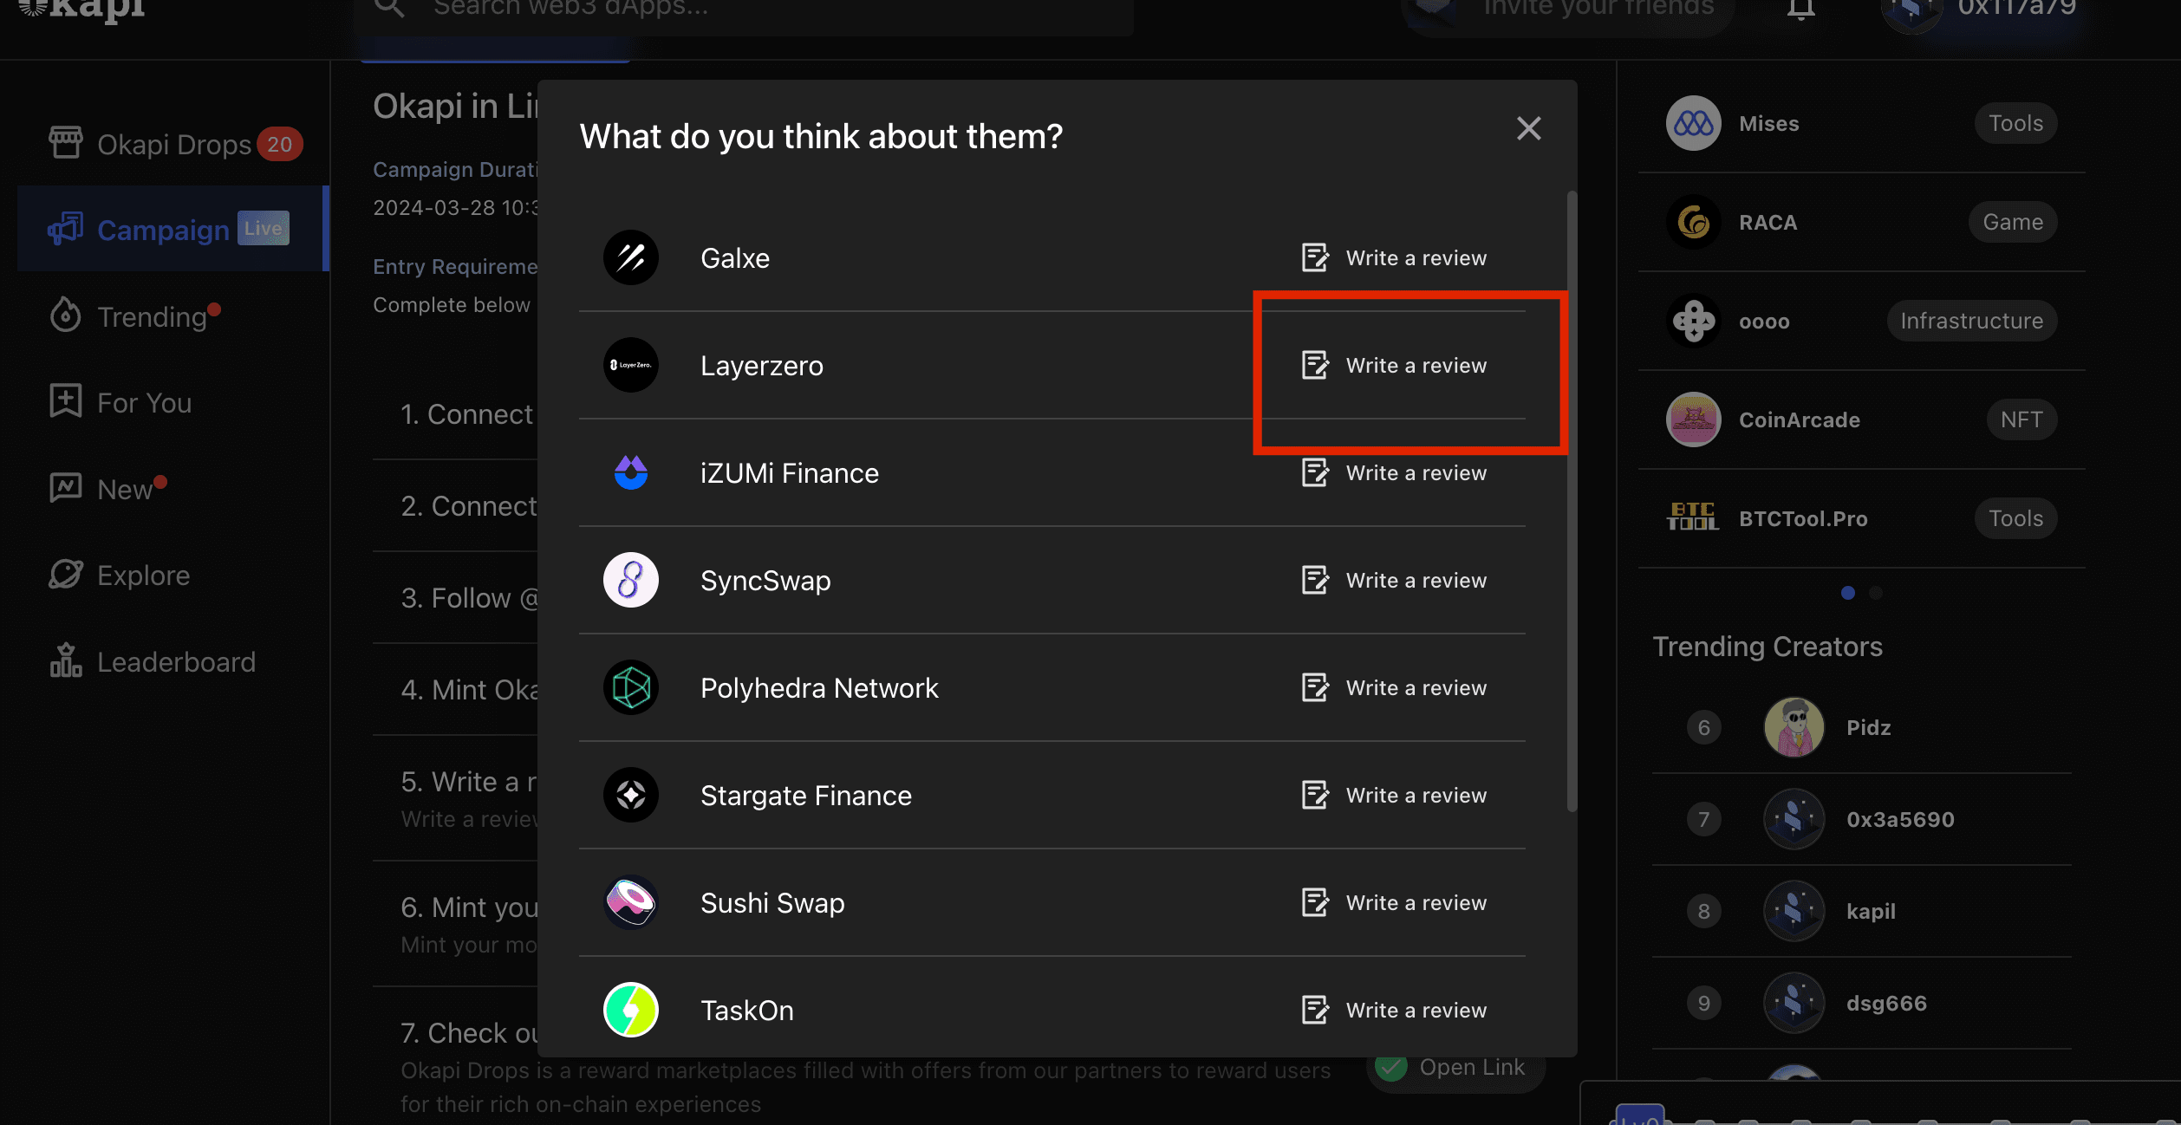Open the CoinArcade dApp entry
The width and height of the screenshot is (2181, 1125).
pos(1862,419)
